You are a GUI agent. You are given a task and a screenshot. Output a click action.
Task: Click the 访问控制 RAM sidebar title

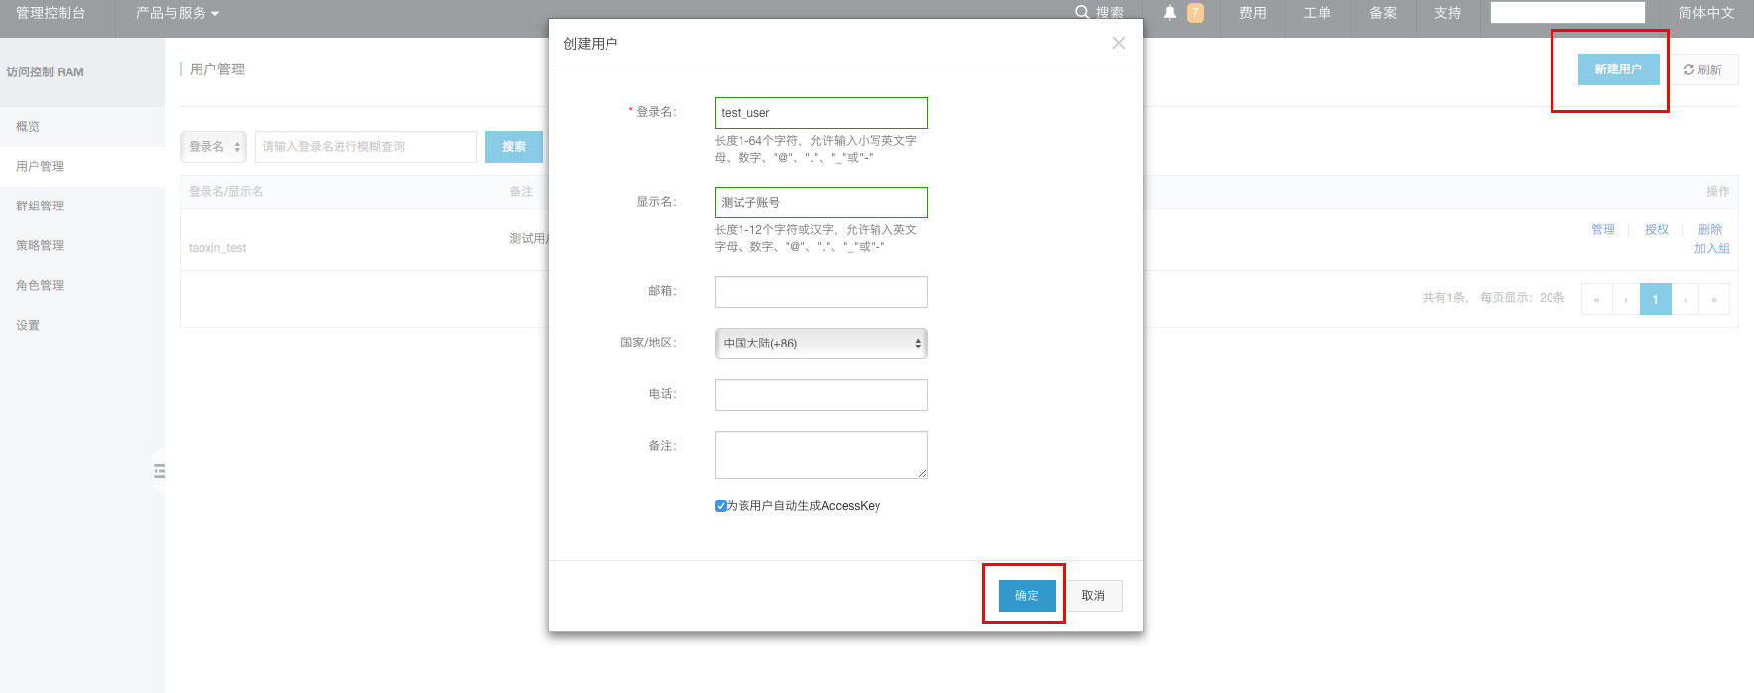[45, 71]
